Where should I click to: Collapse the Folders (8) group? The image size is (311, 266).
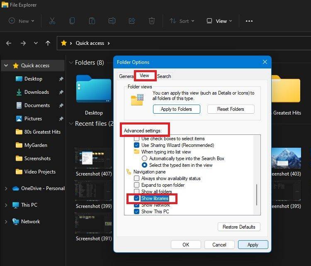tap(71, 63)
